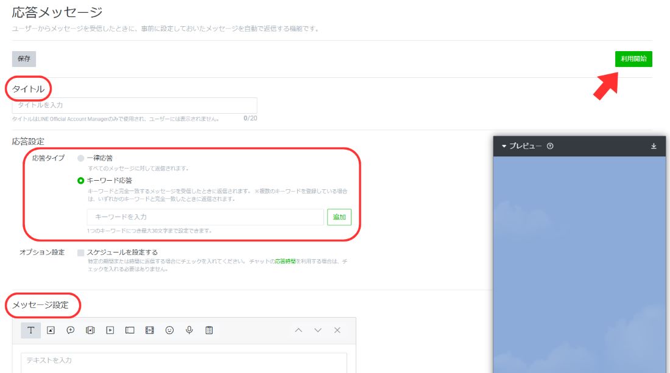Viewport: 670px width, 373px height.
Task: Select the Coupon message type icon
Action: tap(90, 330)
